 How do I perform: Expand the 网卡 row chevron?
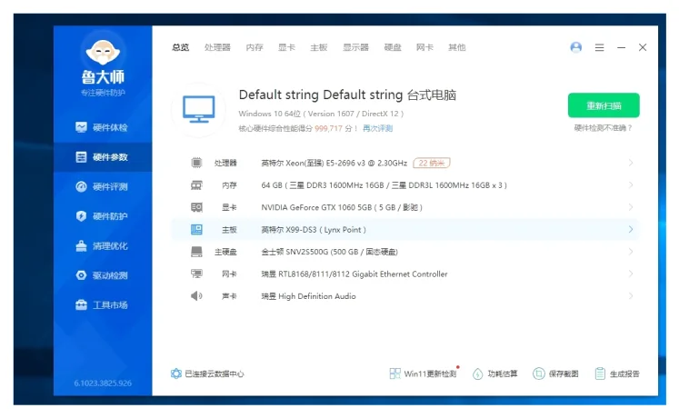pos(631,274)
